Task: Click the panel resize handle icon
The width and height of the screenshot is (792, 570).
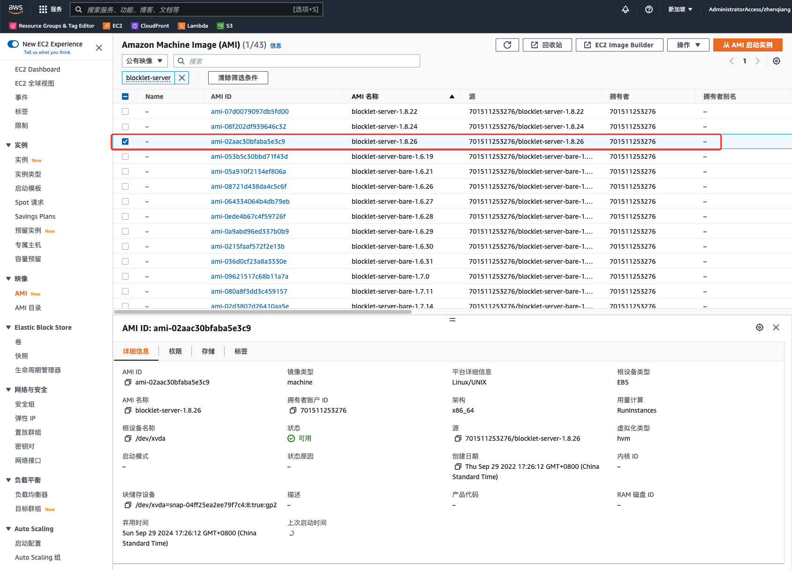Action: [x=453, y=319]
